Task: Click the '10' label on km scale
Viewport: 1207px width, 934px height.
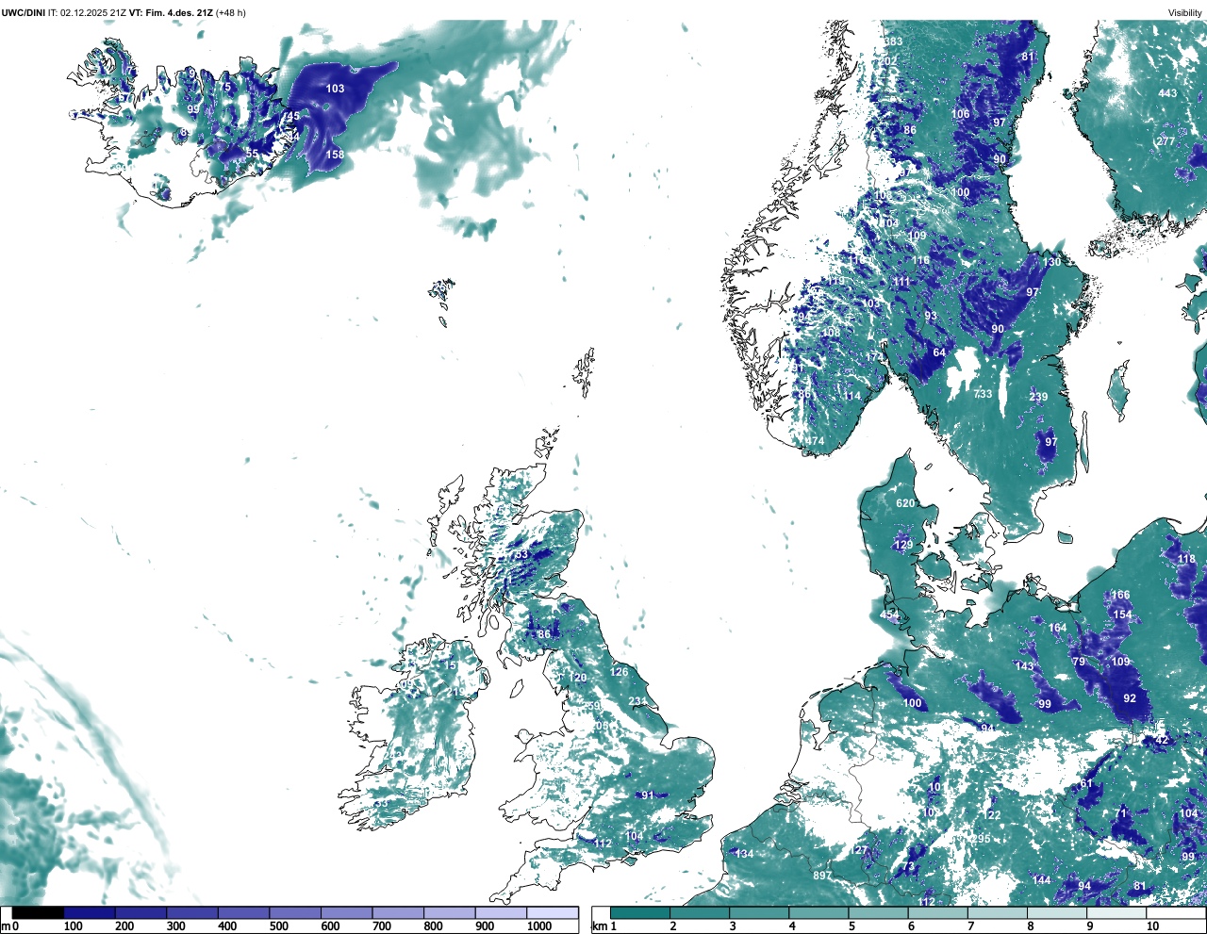Action: click(1152, 926)
